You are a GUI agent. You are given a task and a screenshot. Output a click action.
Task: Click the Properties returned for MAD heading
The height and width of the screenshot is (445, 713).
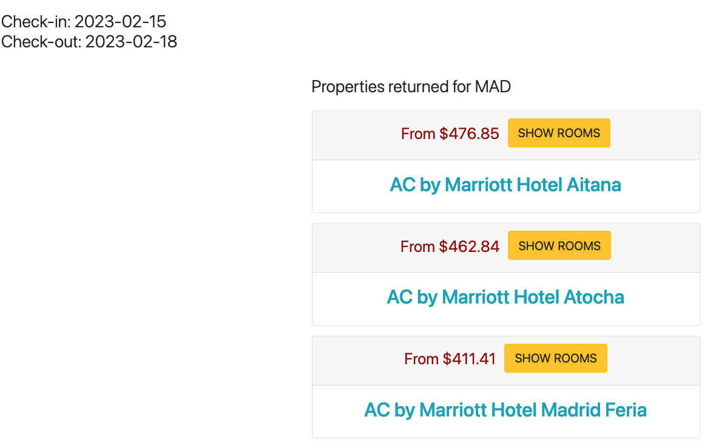click(411, 86)
